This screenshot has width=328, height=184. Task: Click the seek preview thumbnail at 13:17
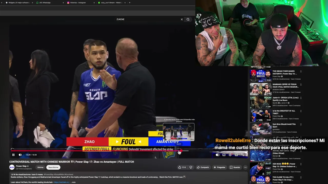pyautogui.click(x=179, y=132)
